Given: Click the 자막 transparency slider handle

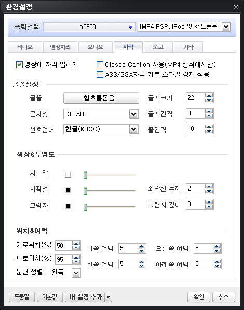Looking at the screenshot, I should pyautogui.click(x=86, y=175).
